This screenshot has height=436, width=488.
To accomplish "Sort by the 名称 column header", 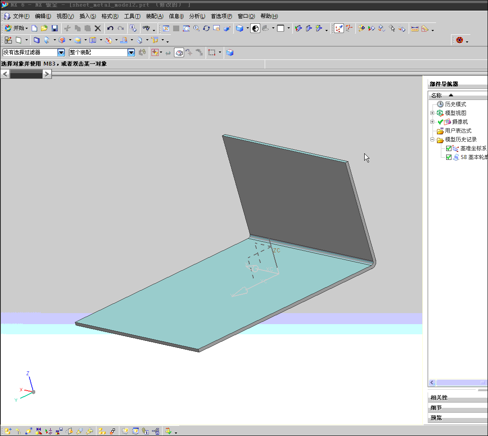I will pyautogui.click(x=458, y=95).
